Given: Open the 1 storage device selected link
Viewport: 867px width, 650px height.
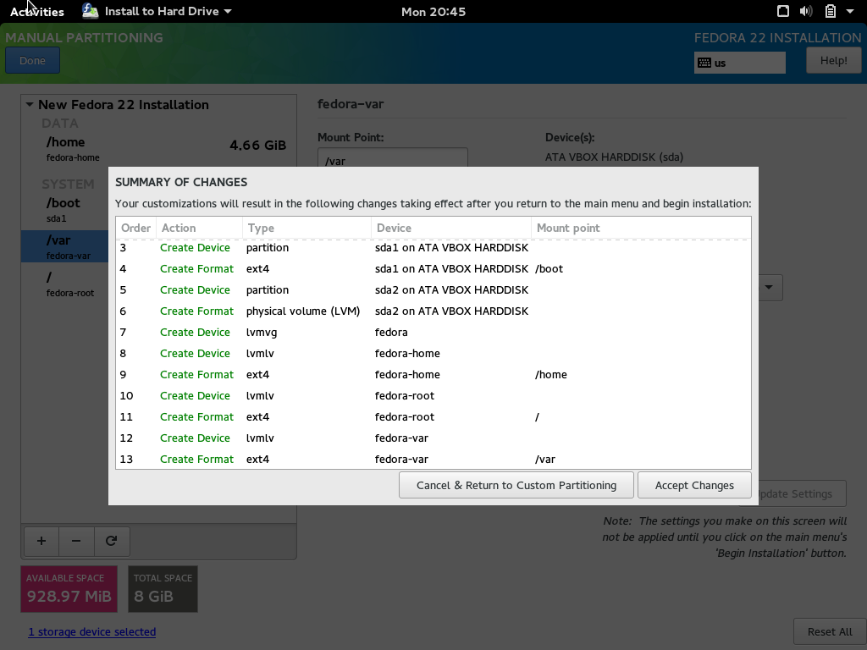Looking at the screenshot, I should coord(92,631).
